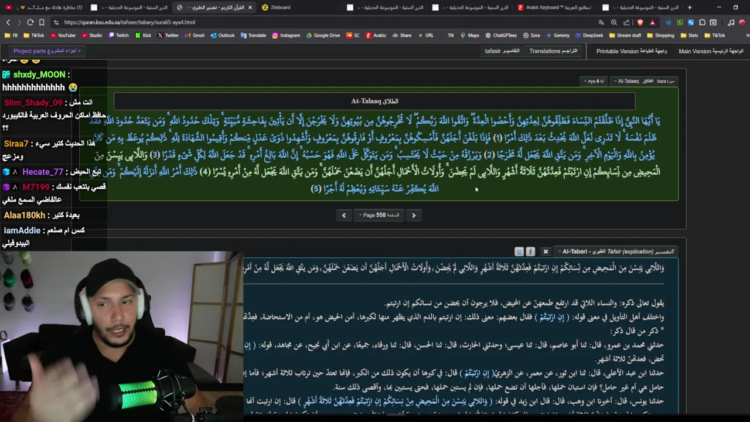Click the translate page icon in address bar
This screenshot has height=422, width=750.
(x=601, y=22)
